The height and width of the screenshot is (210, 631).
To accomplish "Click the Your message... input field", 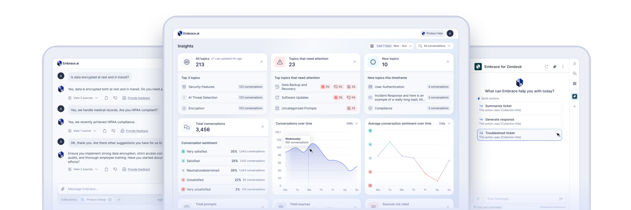I will 525,199.
